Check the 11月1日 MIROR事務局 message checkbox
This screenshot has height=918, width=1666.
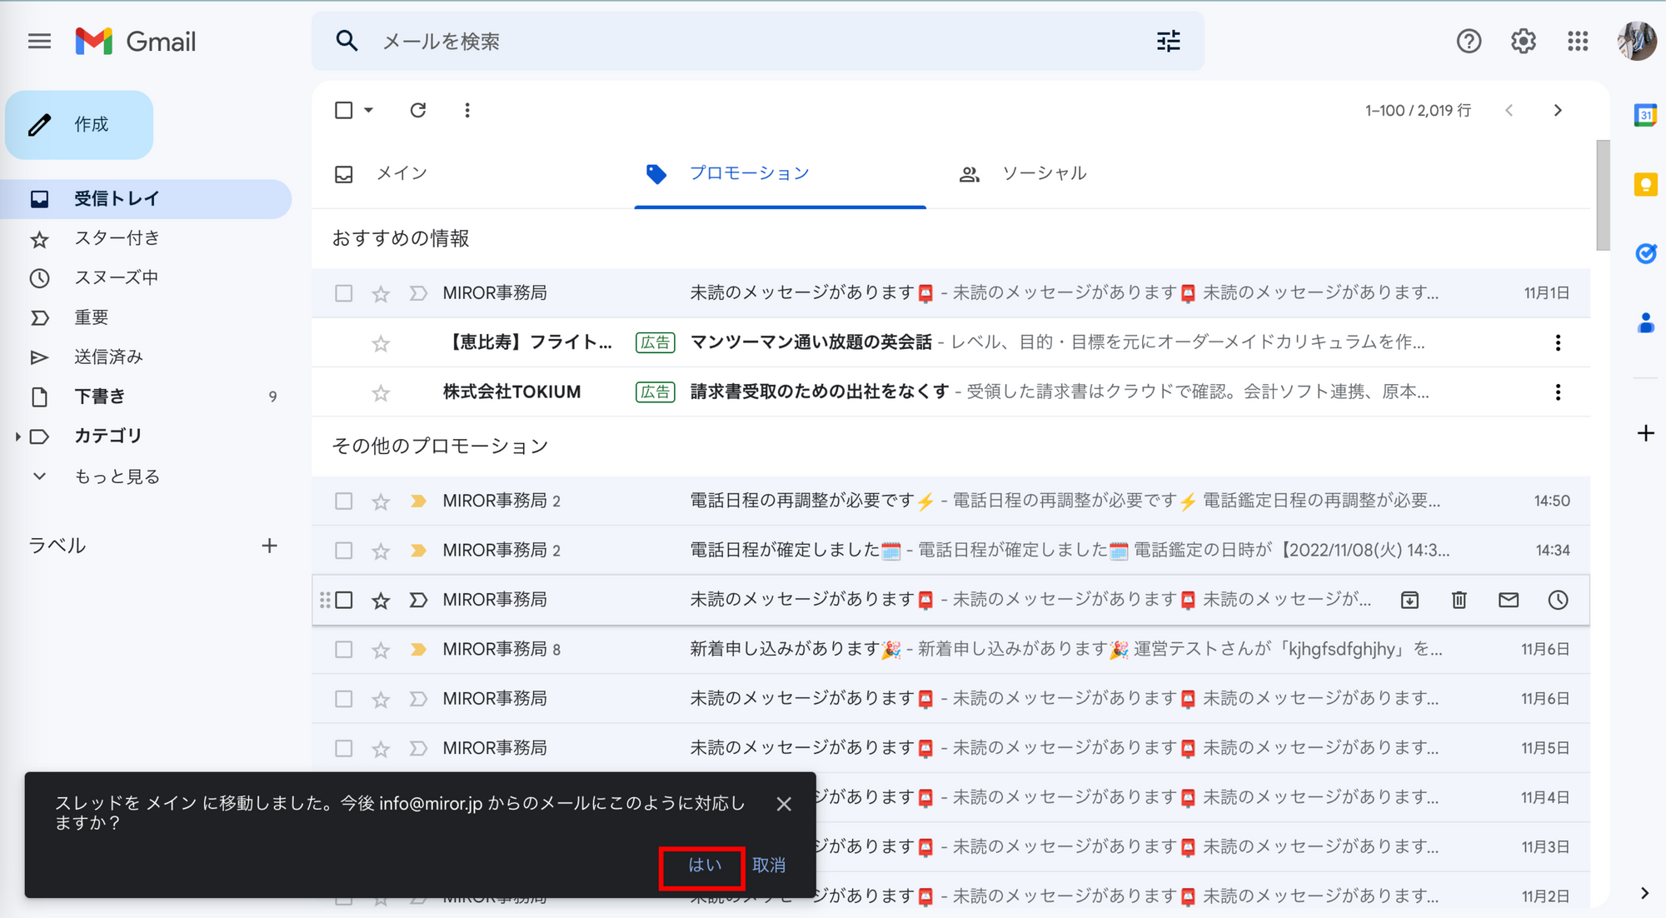(343, 293)
